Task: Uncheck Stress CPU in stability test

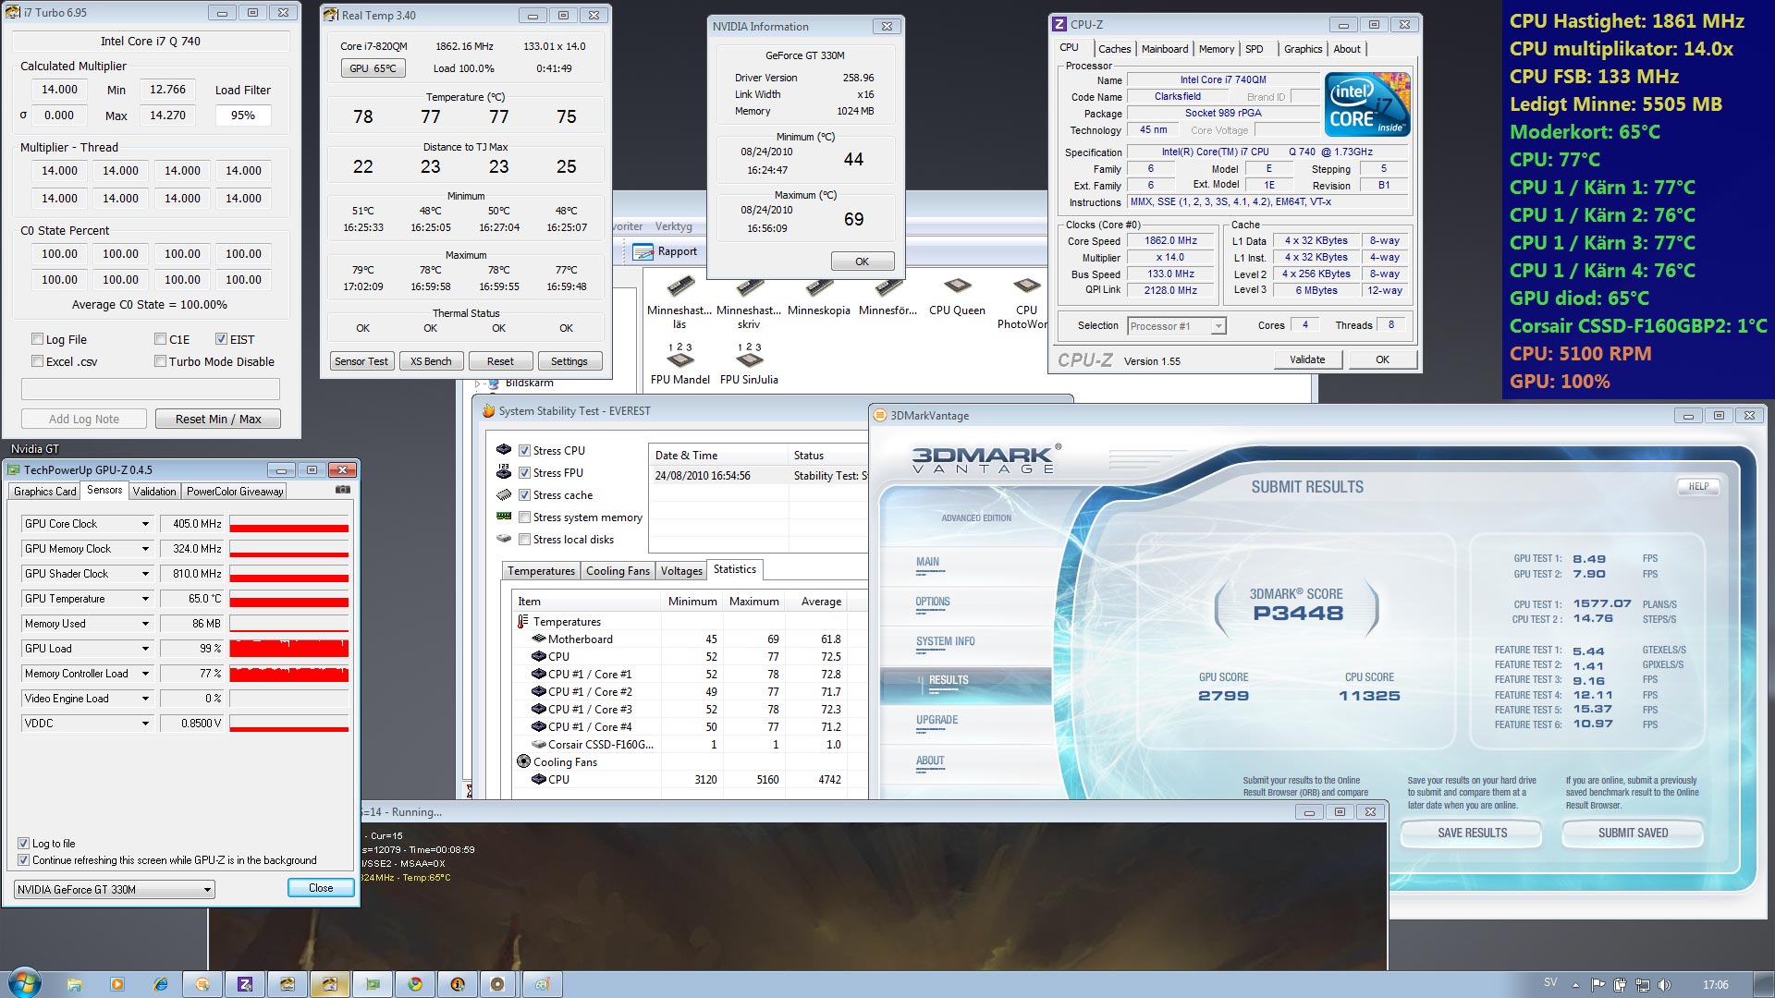Action: (x=524, y=451)
